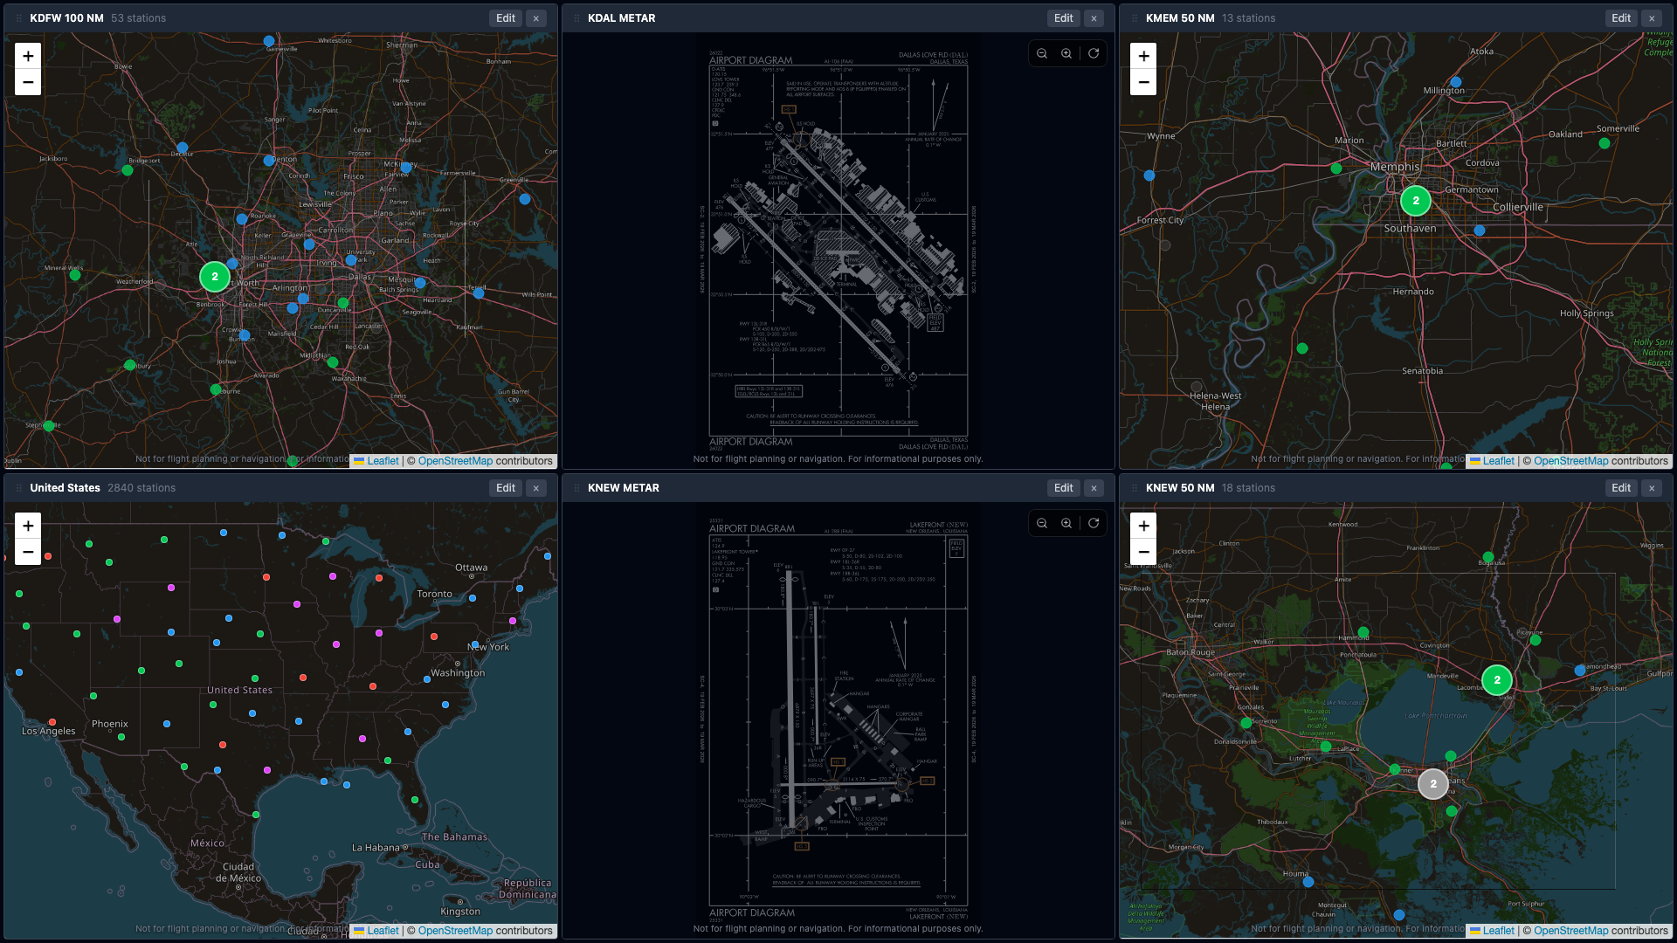Open OpenStreetMap link in KDFW map
The height and width of the screenshot is (943, 1677).
(455, 461)
